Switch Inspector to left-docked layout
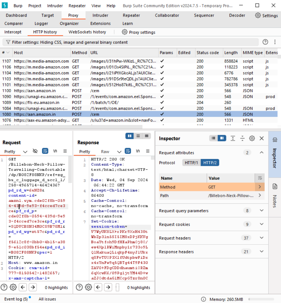The height and width of the screenshot is (303, 281). [x=213, y=138]
